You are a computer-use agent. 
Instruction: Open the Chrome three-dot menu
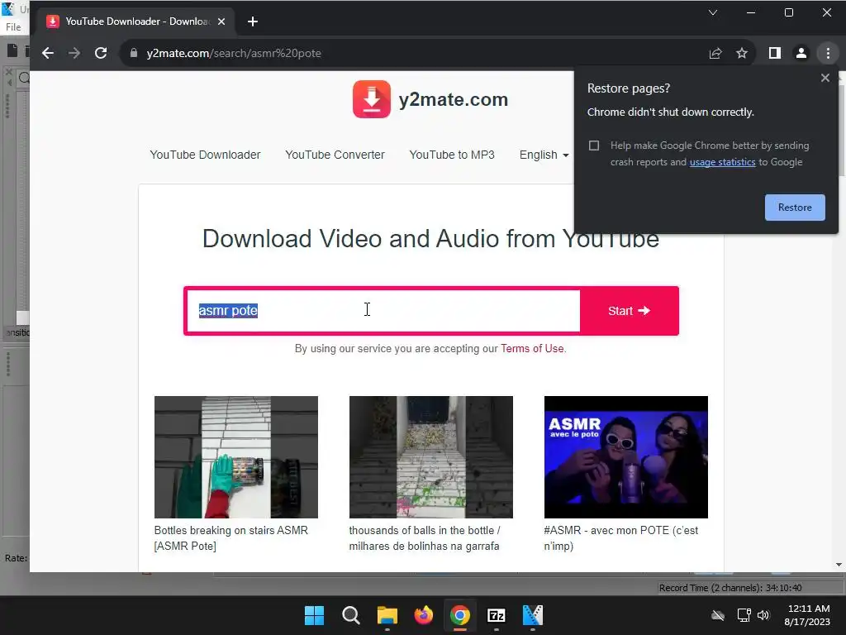828,53
